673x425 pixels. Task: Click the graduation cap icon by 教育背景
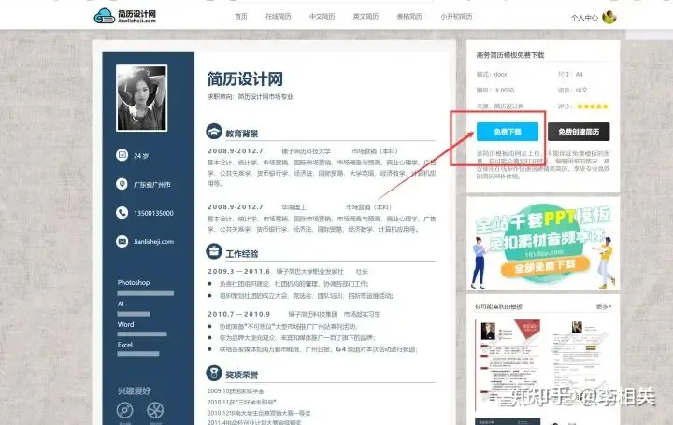click(214, 132)
